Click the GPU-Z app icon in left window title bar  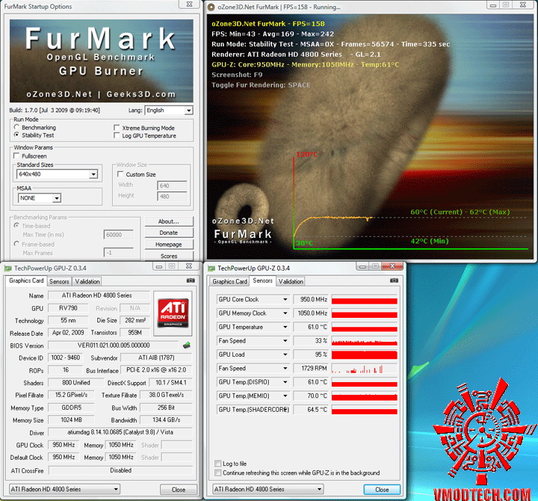click(7, 268)
